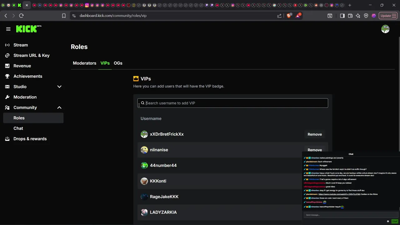The width and height of the screenshot is (400, 225).
Task: Click the share page icon in address bar
Action: pyautogui.click(x=279, y=16)
